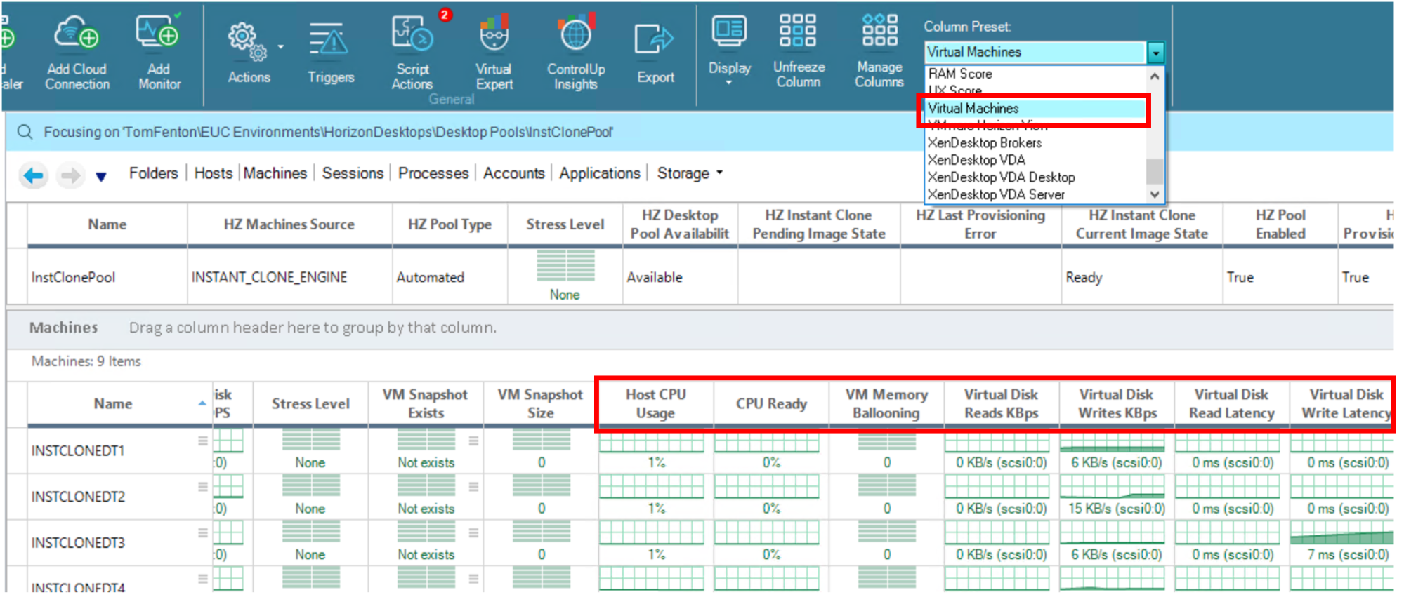This screenshot has width=1404, height=597.
Task: Open ControlUp Insights globe icon
Action: 576,34
